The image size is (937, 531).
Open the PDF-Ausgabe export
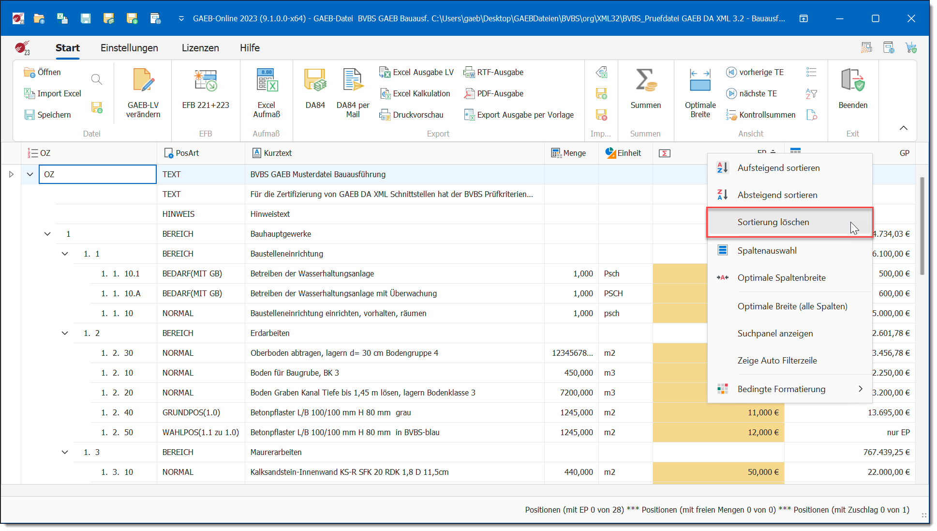pyautogui.click(x=494, y=93)
